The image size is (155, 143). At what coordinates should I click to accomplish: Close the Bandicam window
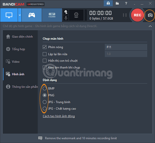(x=150, y=3)
